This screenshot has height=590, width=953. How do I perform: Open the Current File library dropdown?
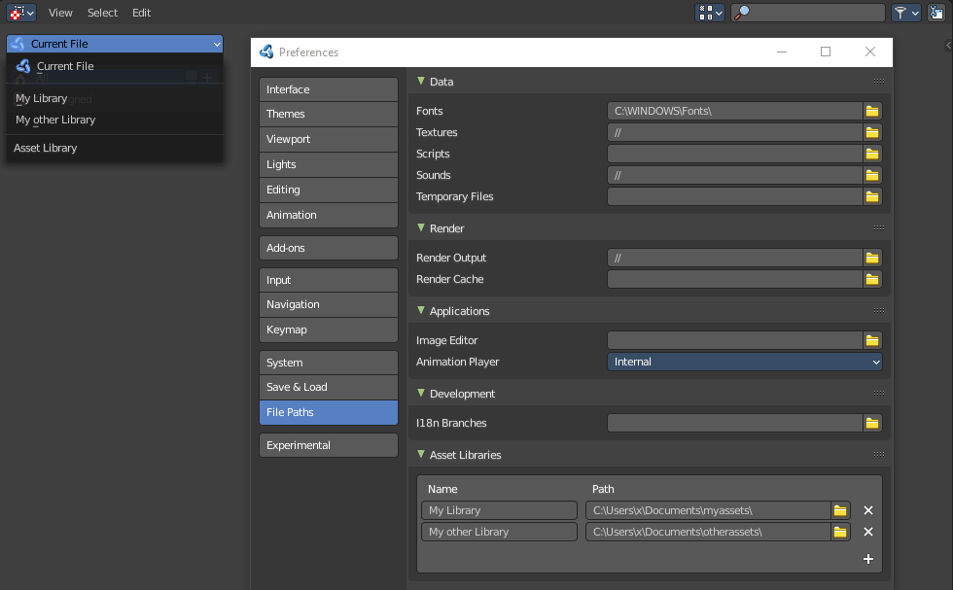coord(115,44)
